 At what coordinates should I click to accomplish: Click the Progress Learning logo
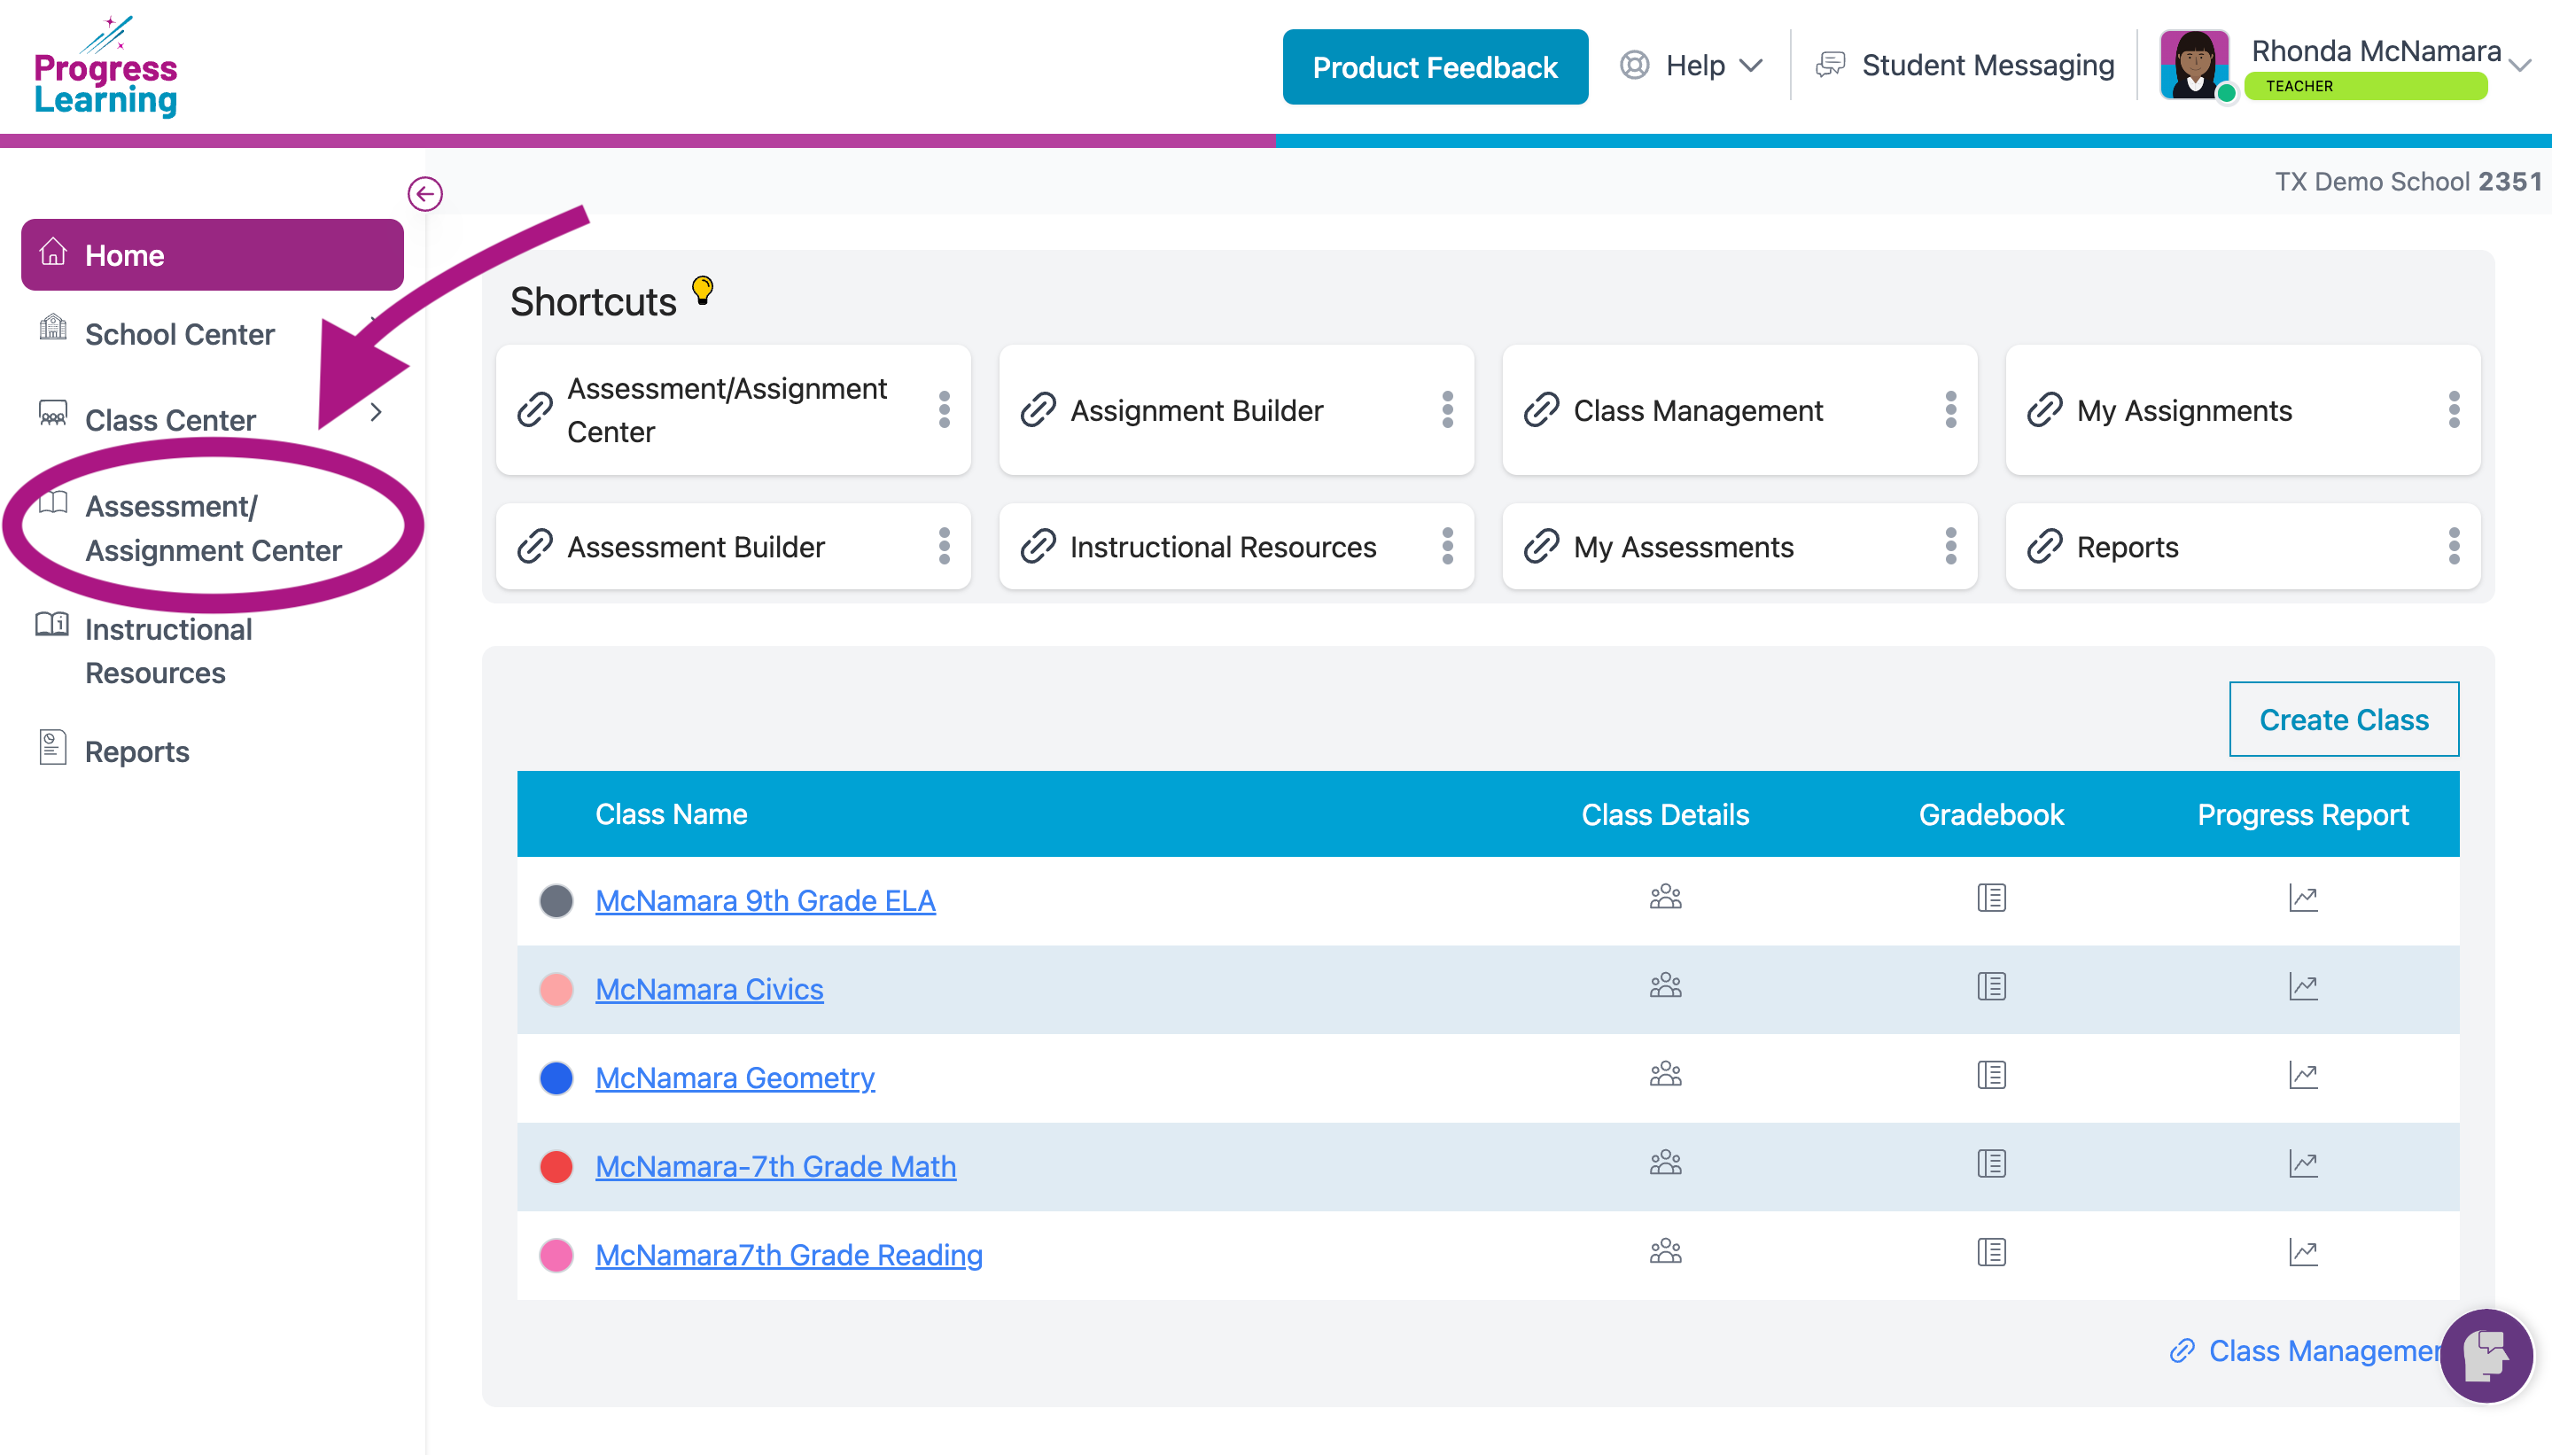[x=105, y=67]
